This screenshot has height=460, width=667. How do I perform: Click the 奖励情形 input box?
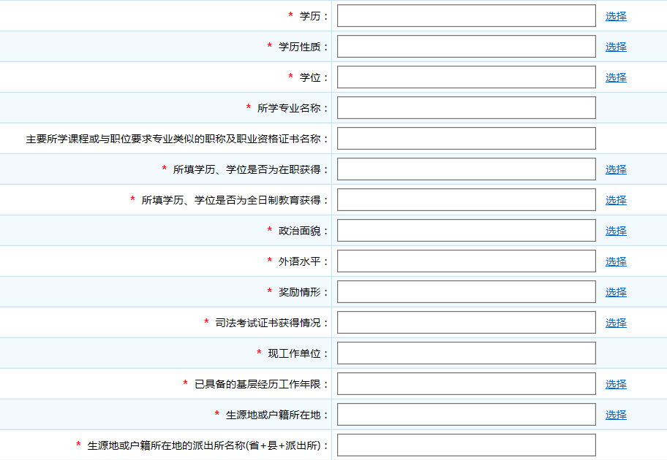tap(466, 291)
